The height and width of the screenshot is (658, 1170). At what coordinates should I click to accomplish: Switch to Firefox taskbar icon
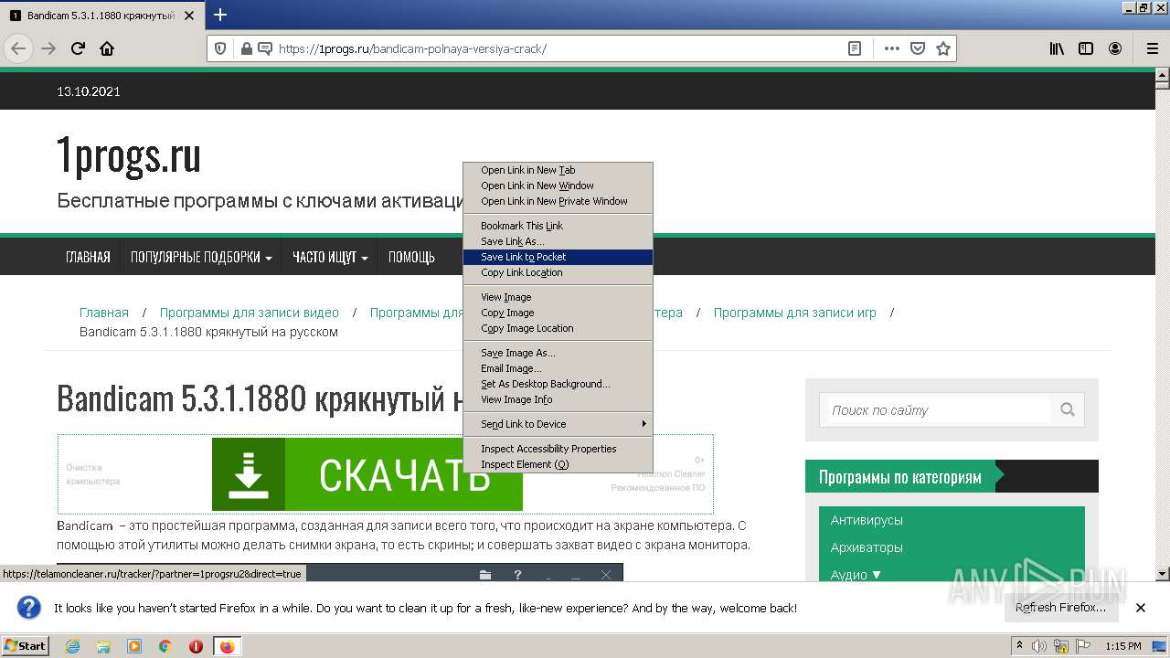click(x=227, y=646)
